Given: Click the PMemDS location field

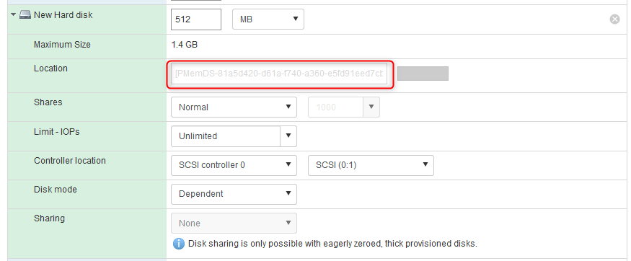Looking at the screenshot, I should coord(279,74).
